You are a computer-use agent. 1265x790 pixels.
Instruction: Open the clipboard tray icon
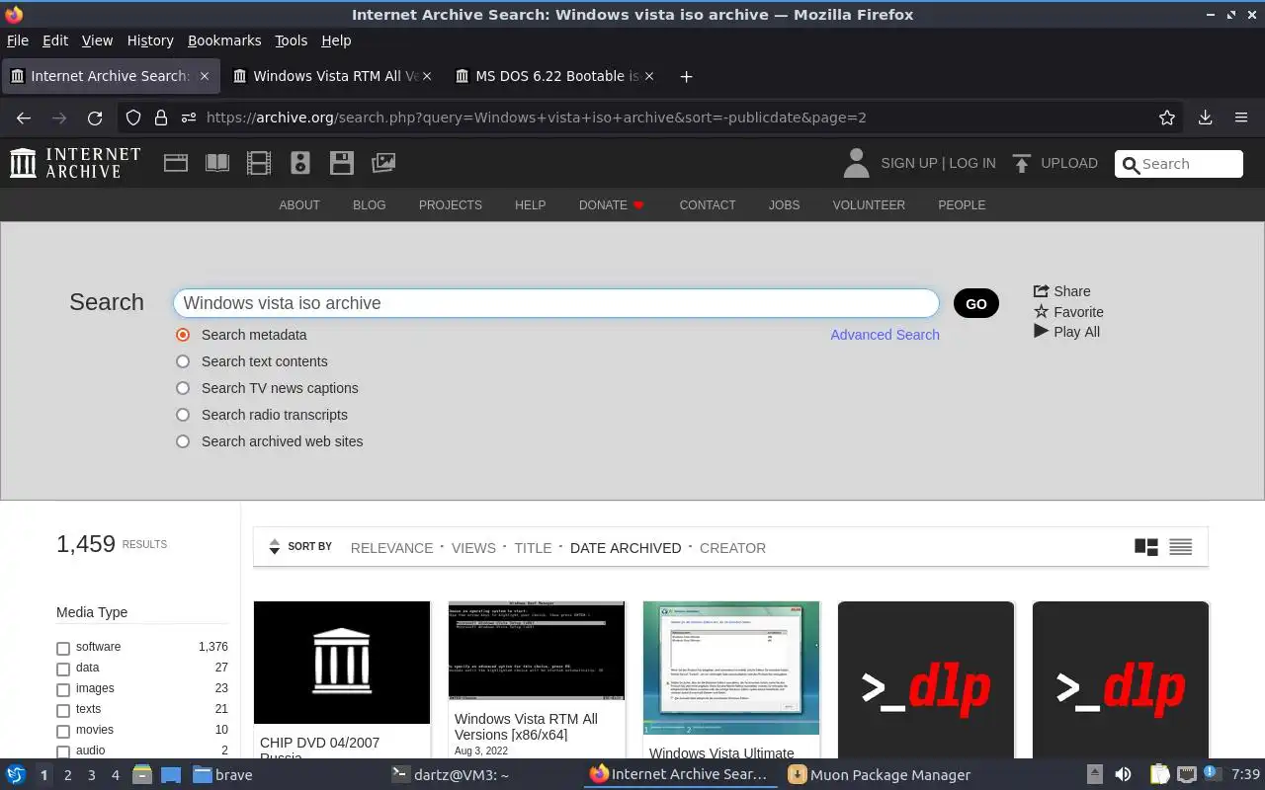(x=1159, y=775)
